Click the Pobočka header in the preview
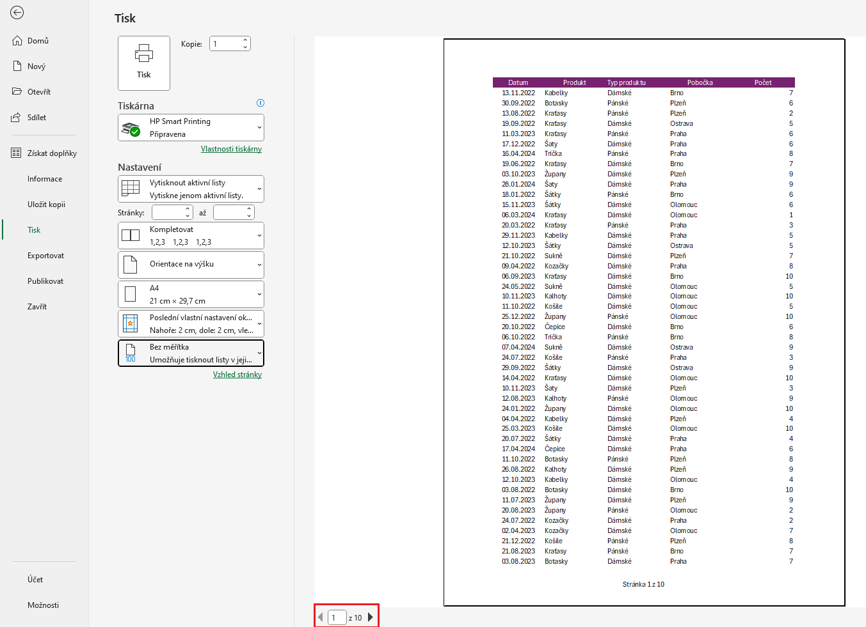The image size is (866, 627). (x=700, y=82)
